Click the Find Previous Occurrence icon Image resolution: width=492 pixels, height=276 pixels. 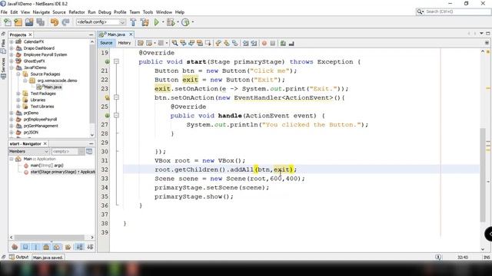pyautogui.click(x=183, y=43)
